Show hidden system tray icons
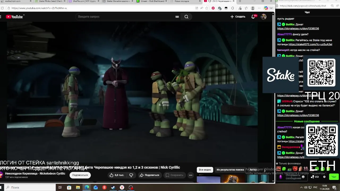 click(301, 188)
